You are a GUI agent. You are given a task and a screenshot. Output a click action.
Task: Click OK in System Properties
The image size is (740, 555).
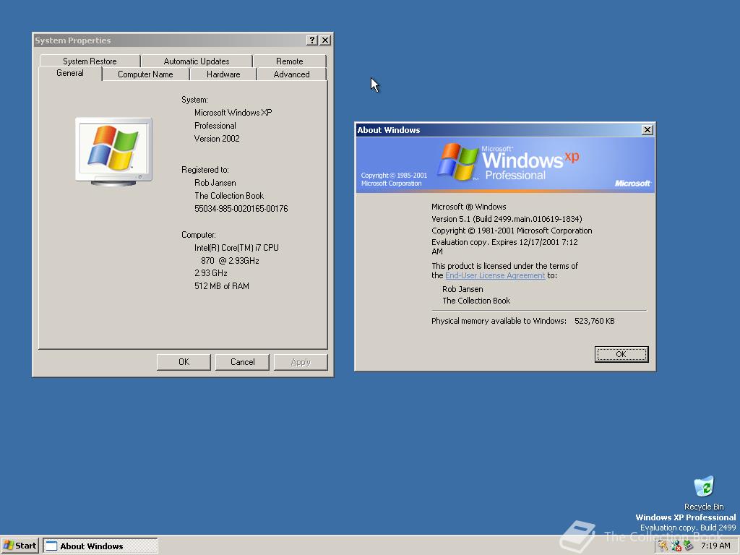click(184, 362)
